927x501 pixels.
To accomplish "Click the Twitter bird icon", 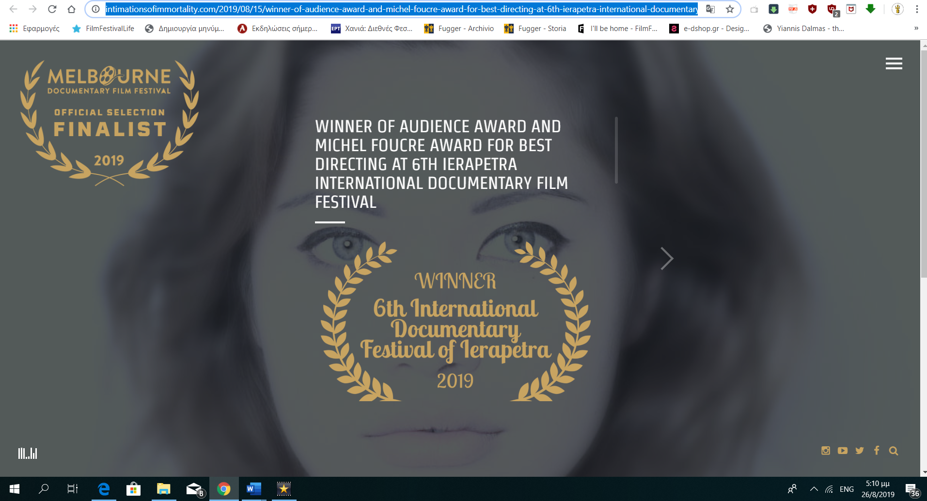I will coord(860,451).
